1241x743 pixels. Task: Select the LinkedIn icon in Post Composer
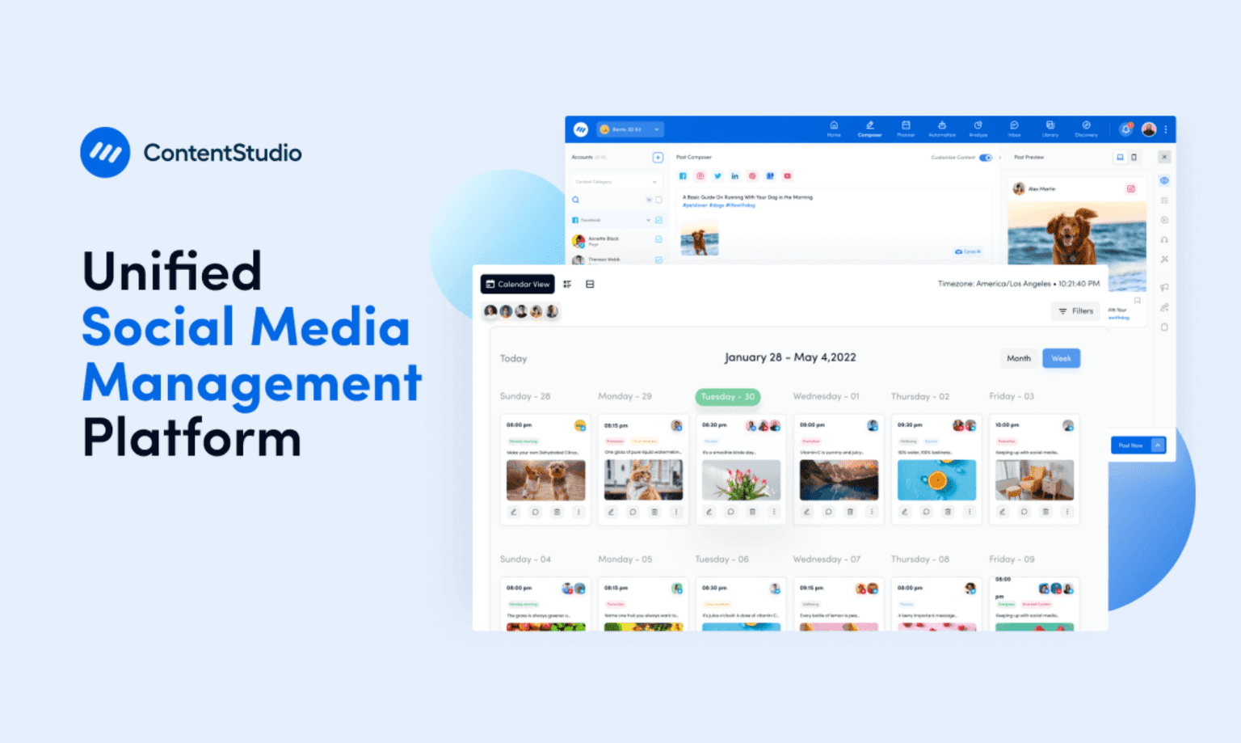(735, 175)
